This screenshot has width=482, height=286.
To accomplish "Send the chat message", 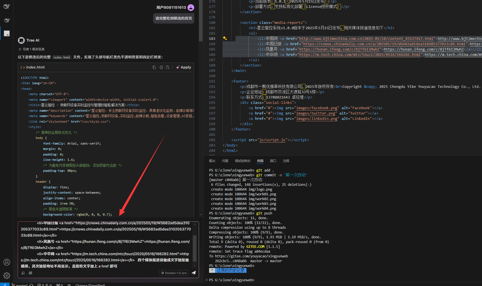I will point(194,273).
